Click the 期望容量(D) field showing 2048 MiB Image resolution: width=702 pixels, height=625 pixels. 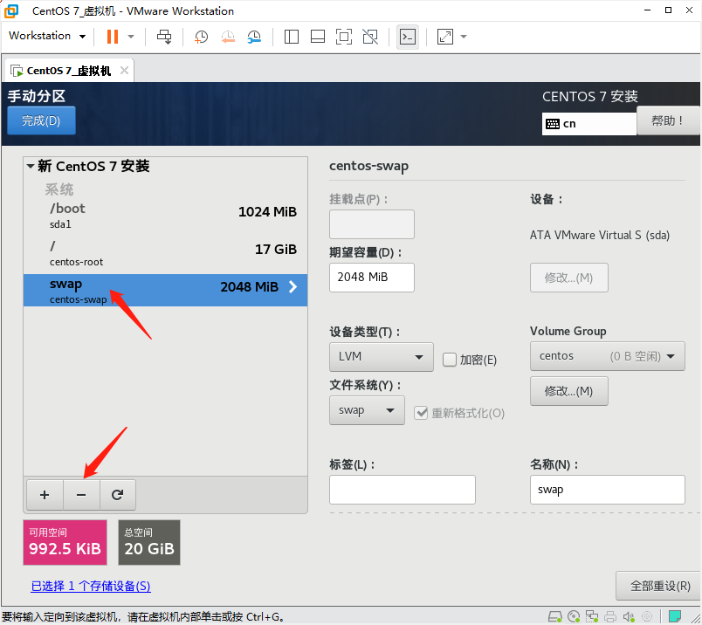coord(372,278)
